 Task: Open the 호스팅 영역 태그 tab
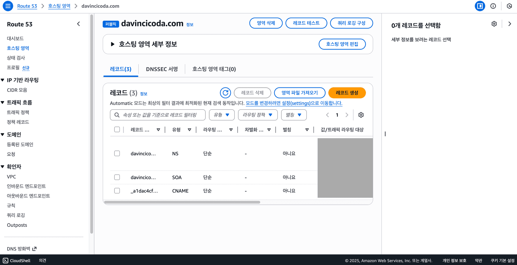point(214,69)
